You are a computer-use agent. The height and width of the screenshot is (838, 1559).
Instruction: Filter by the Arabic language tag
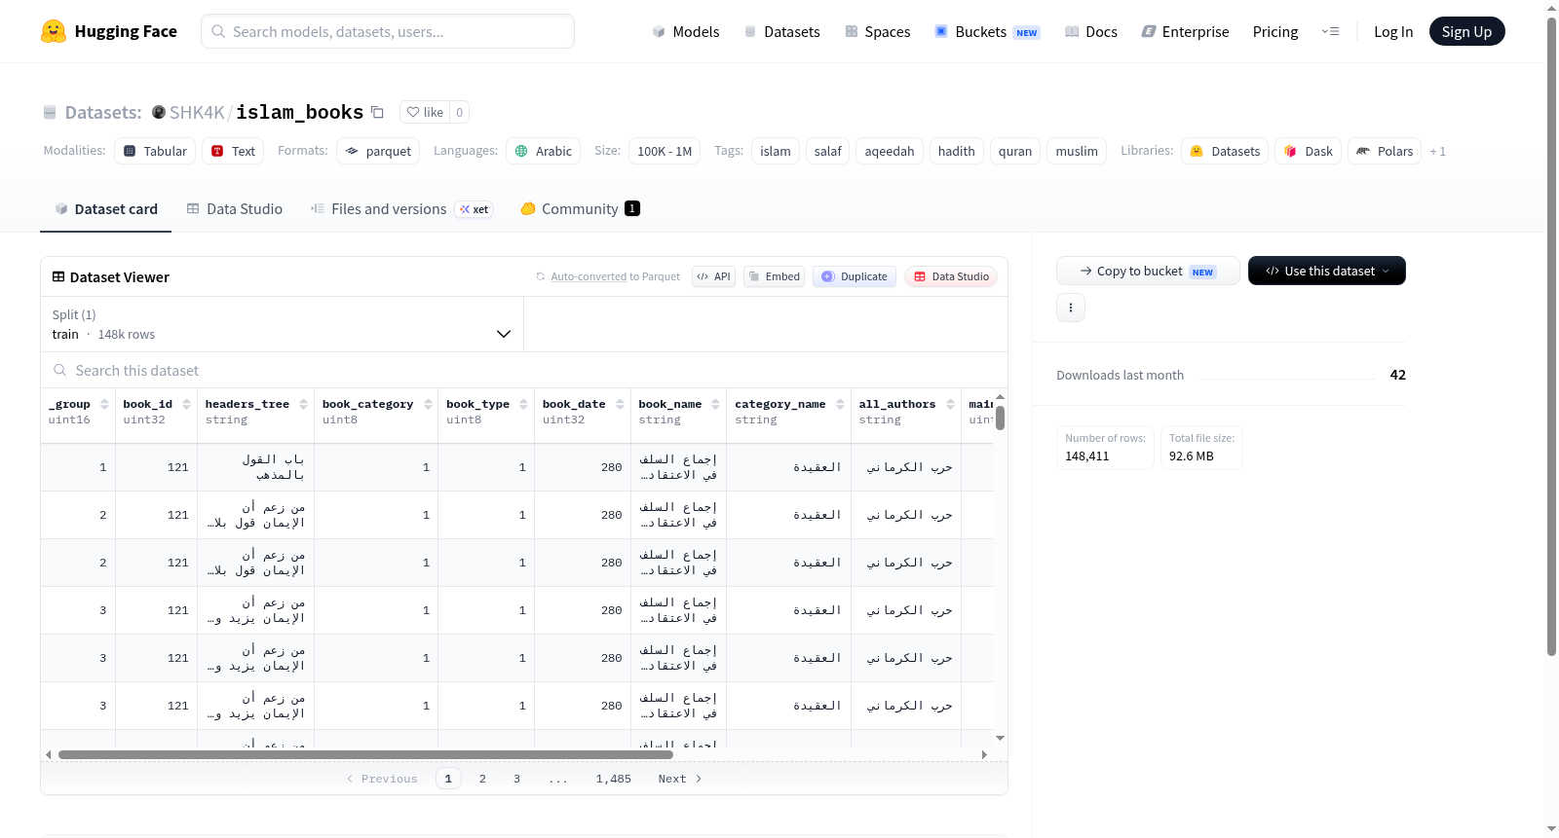click(x=543, y=151)
